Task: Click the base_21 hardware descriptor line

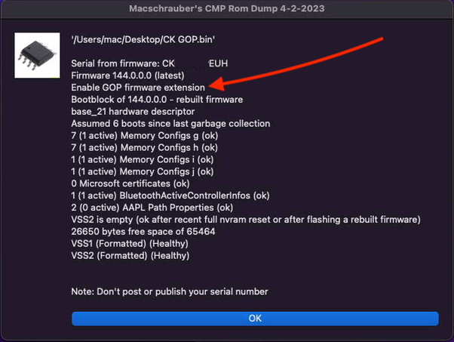Action: click(x=133, y=112)
